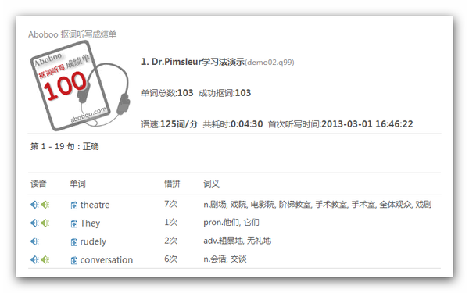The width and height of the screenshot is (469, 293).
Task: Open the word theatre
Action: [95, 205]
